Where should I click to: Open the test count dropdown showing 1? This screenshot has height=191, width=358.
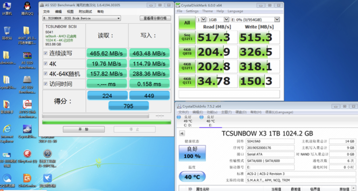[x=201, y=20]
